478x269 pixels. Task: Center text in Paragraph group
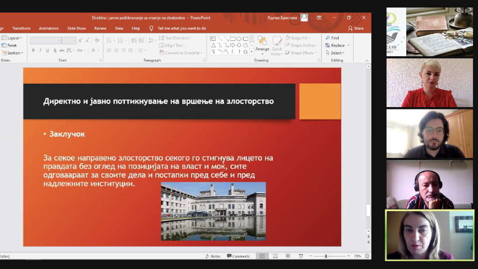116,50
